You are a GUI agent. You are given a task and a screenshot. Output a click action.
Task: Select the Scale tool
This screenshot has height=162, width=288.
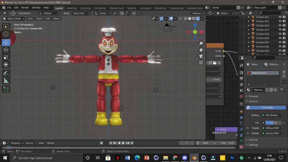[x=6, y=57]
